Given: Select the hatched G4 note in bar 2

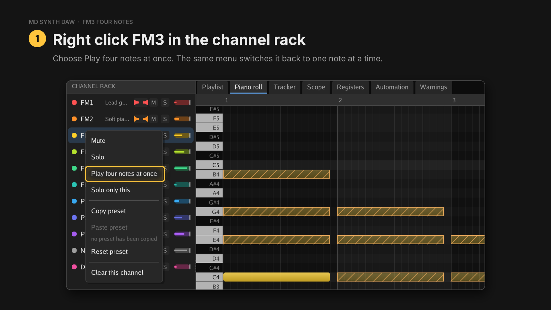Looking at the screenshot, I should pos(390,212).
